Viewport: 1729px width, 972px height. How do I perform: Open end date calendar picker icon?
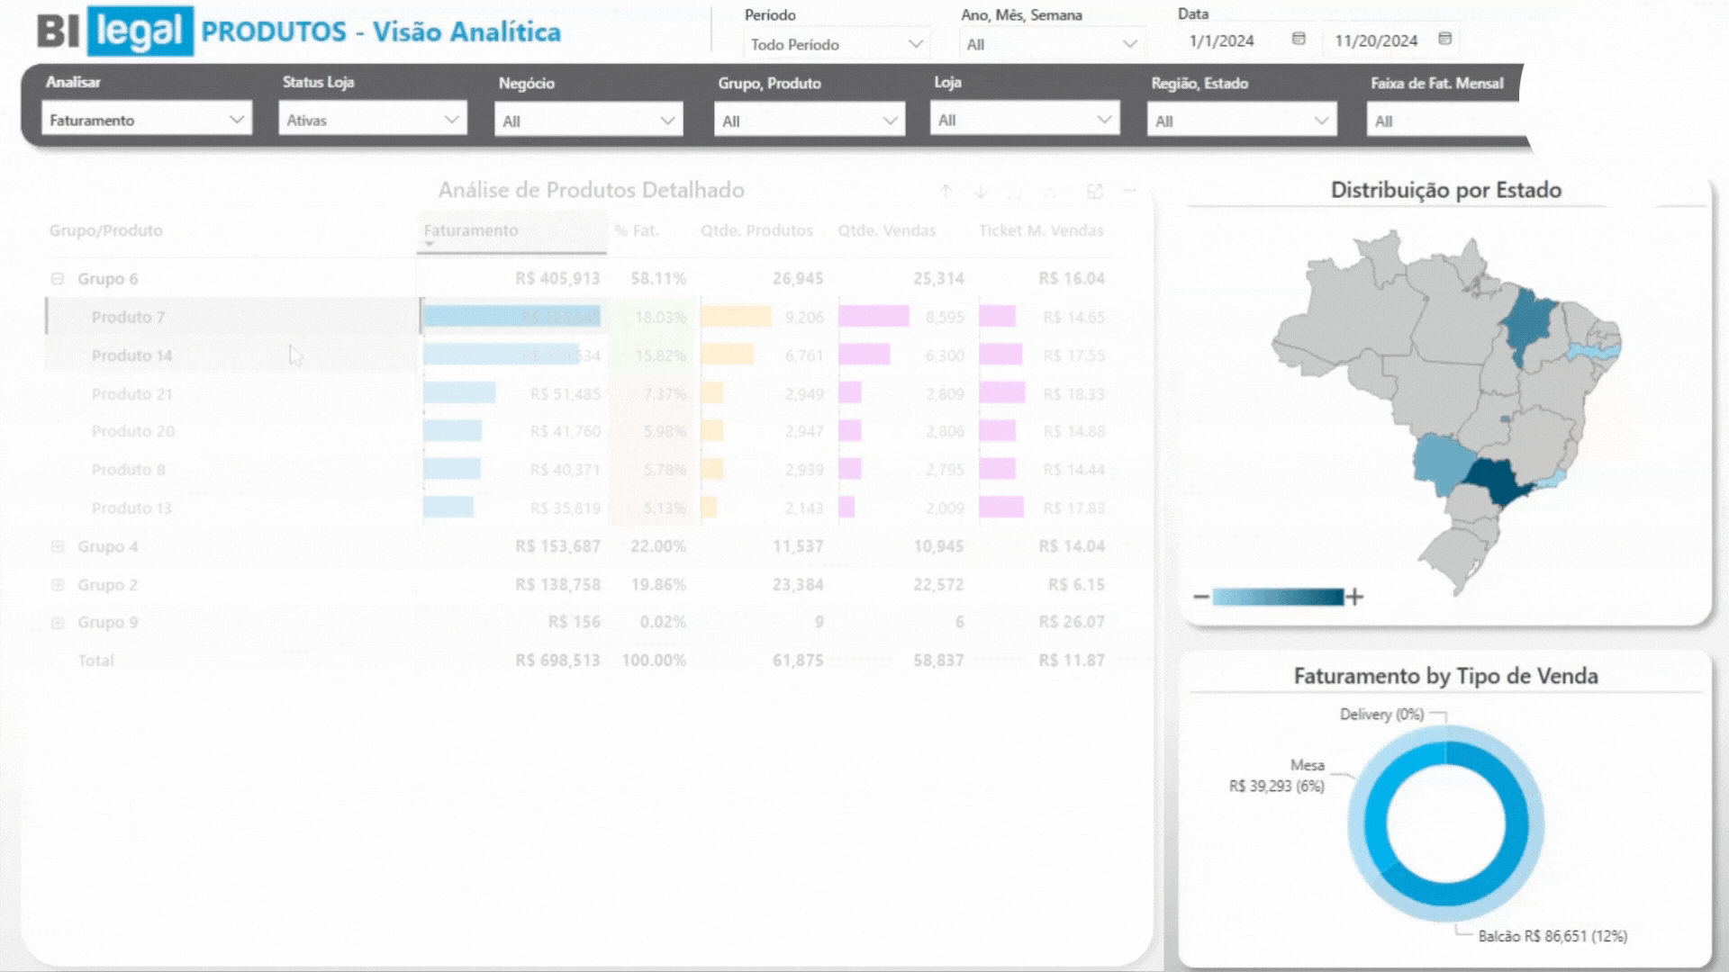pos(1444,39)
